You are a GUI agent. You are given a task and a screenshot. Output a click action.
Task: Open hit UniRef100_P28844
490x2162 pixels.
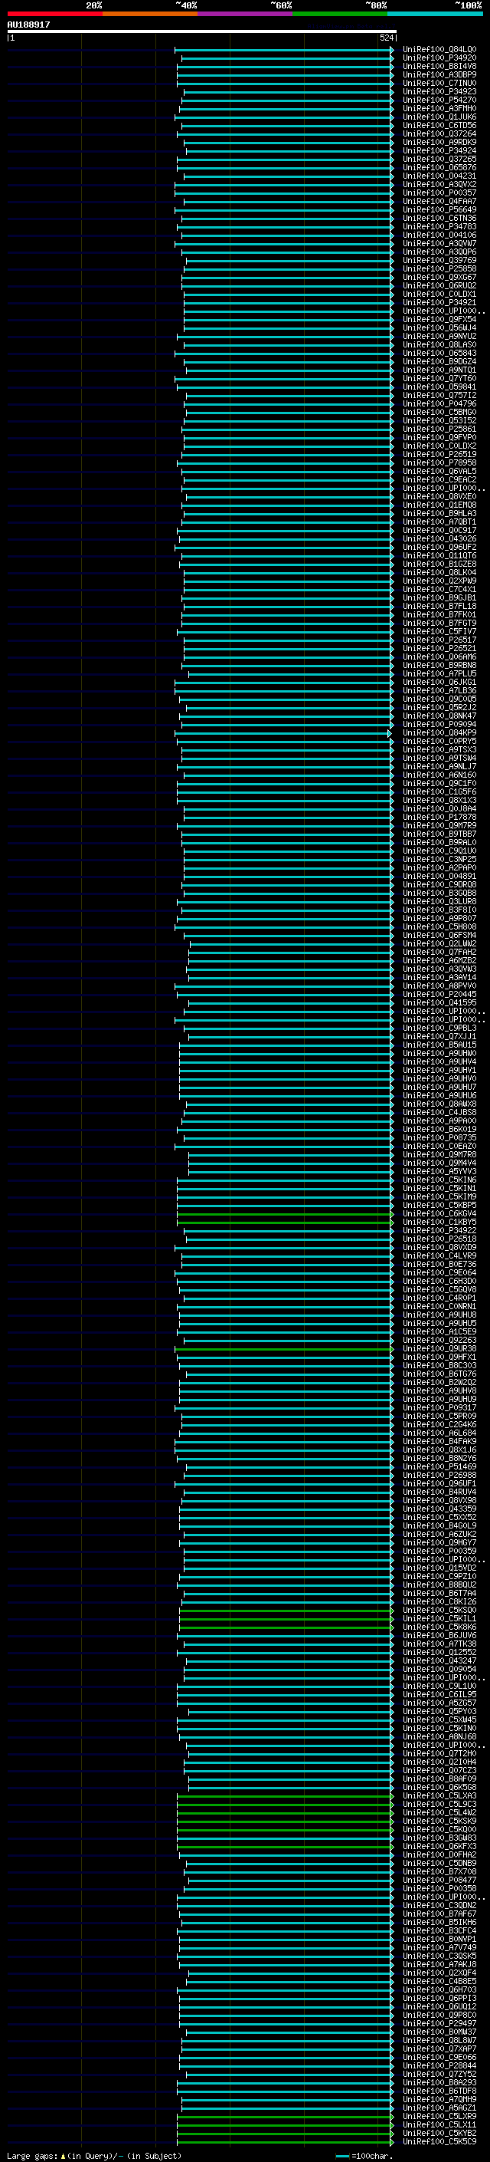tap(439, 2065)
